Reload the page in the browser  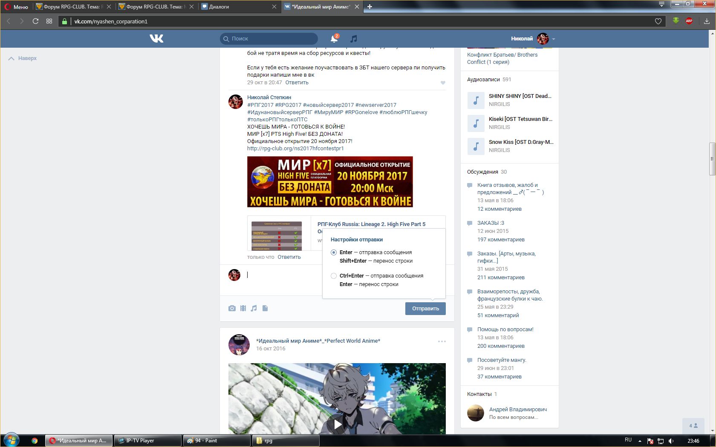[x=35, y=21]
